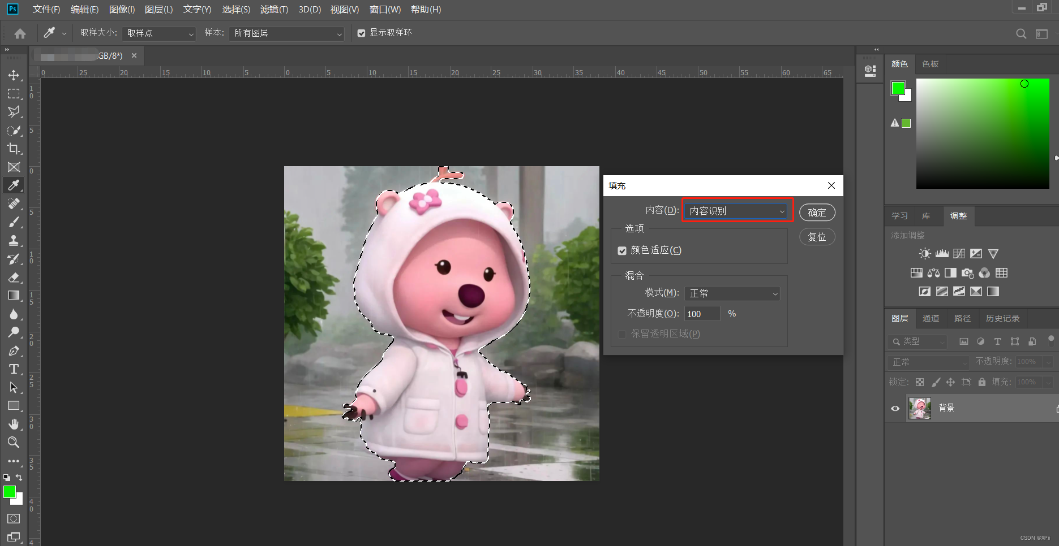Select the Dodge tool

click(x=14, y=332)
